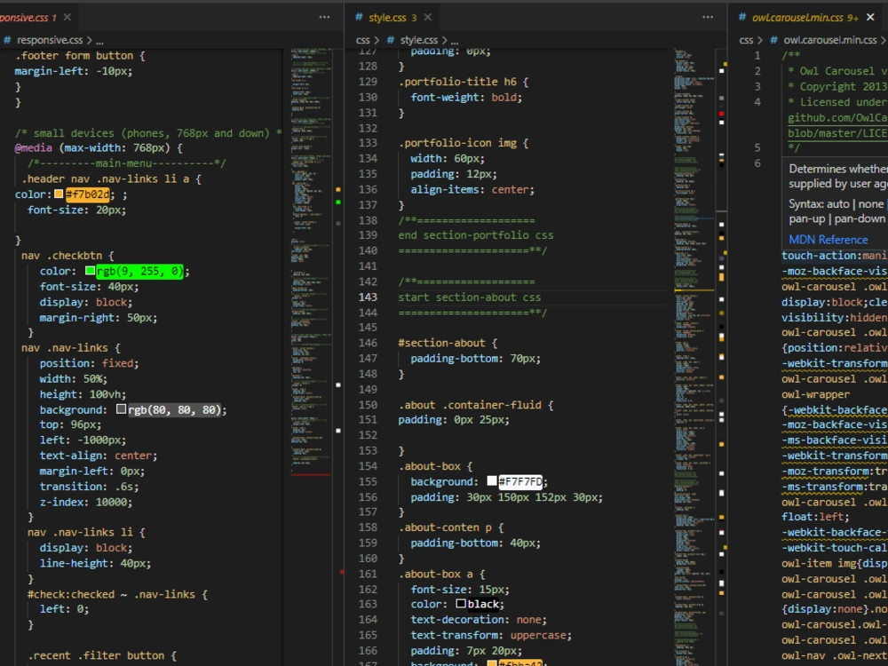Expand the ellipsis breadcrumb after responsive.css
The width and height of the screenshot is (888, 666).
[99, 41]
